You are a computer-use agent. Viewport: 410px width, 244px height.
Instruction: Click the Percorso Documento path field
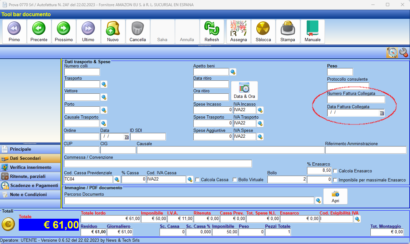[x=189, y=201]
